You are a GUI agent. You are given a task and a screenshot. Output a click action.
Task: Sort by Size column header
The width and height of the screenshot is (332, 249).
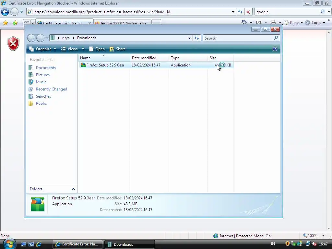(x=220, y=58)
